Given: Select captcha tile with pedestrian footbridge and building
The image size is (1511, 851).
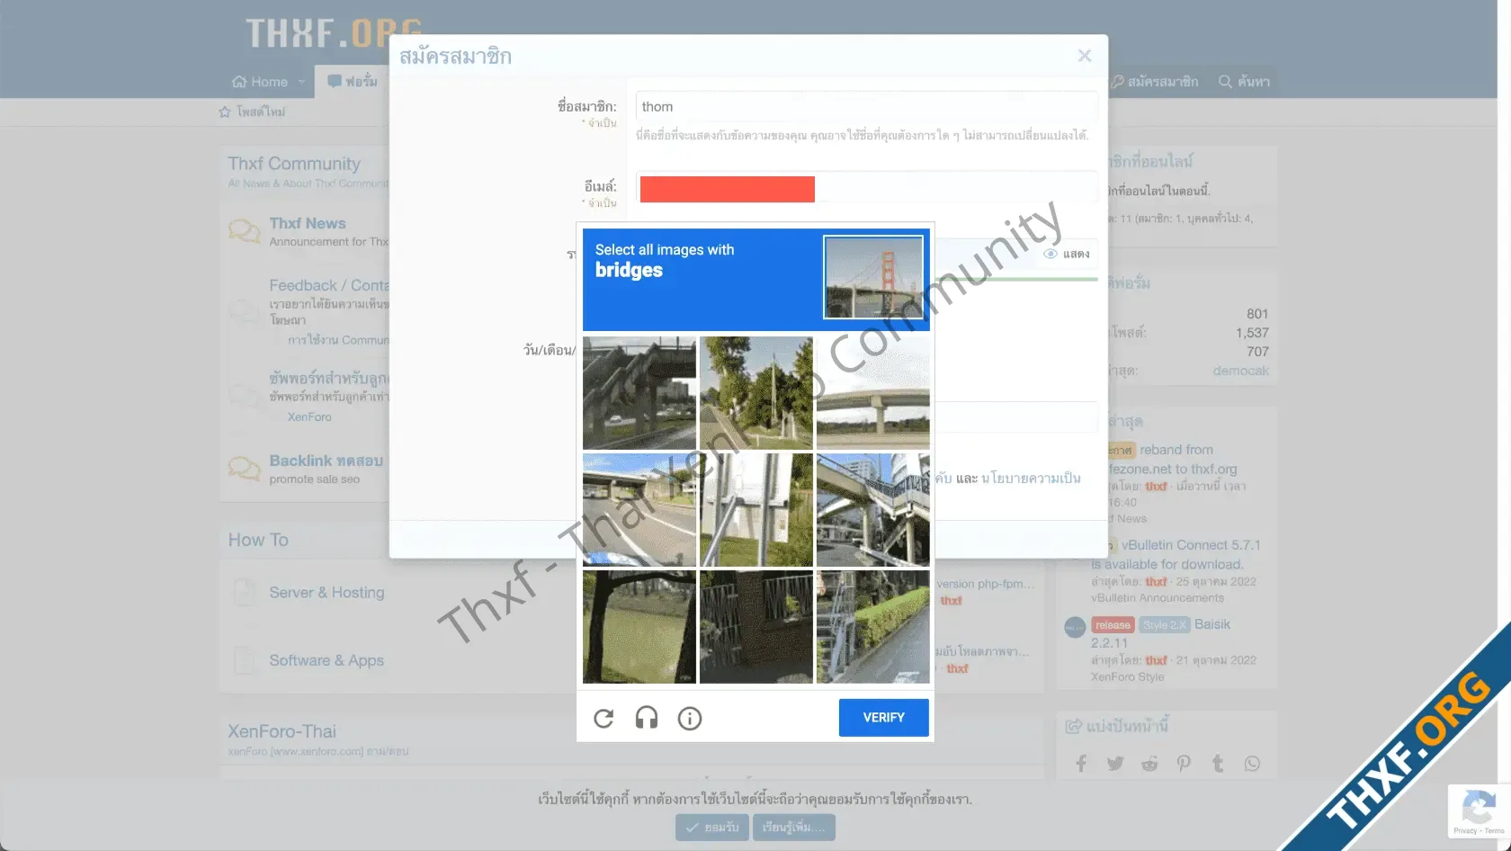Looking at the screenshot, I should 873,510.
